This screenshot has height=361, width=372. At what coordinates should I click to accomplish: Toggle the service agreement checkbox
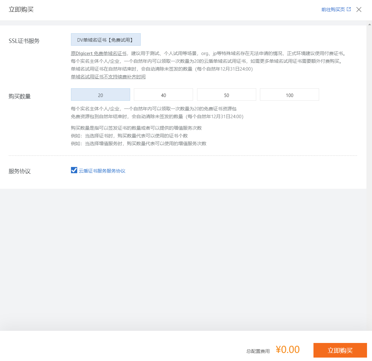[x=74, y=170]
